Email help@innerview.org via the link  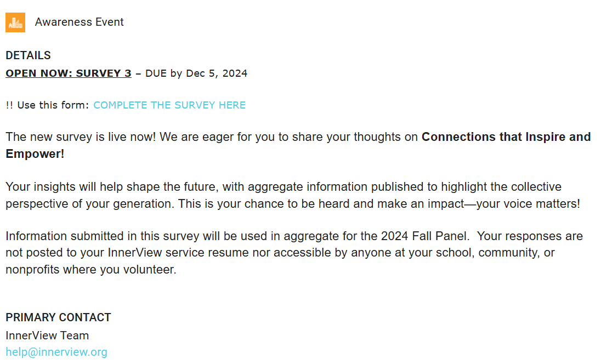point(56,352)
